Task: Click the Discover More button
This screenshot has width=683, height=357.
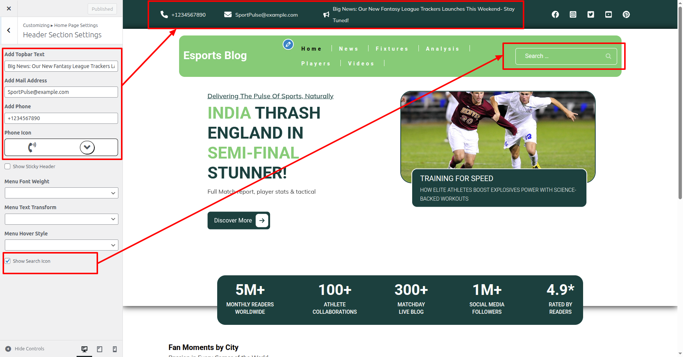Action: pos(239,220)
